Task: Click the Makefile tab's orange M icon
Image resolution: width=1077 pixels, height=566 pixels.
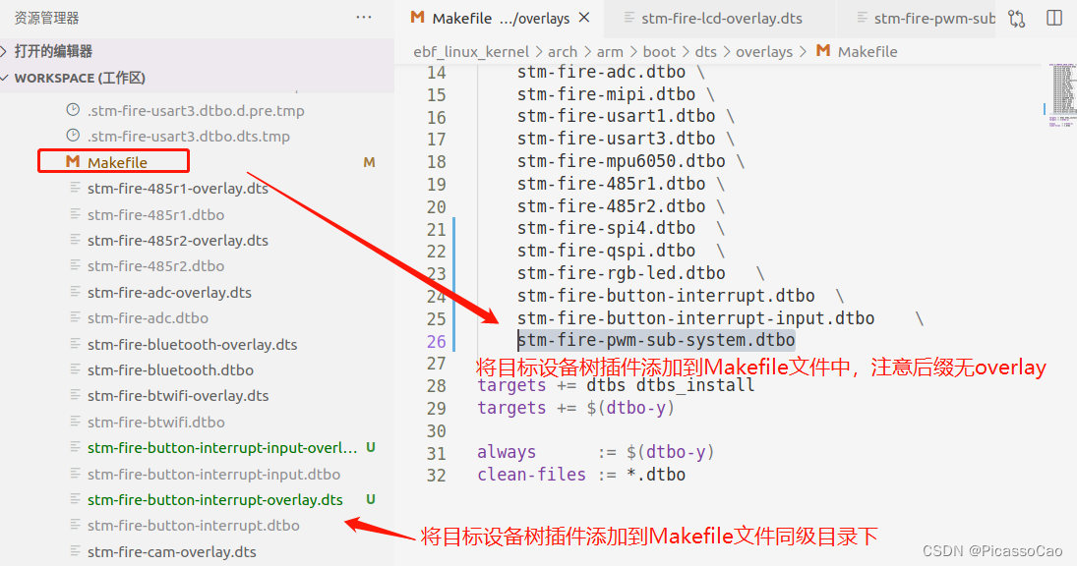Action: pyautogui.click(x=417, y=18)
